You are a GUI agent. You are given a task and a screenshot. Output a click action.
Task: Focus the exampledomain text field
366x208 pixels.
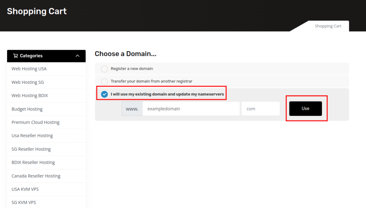191,109
